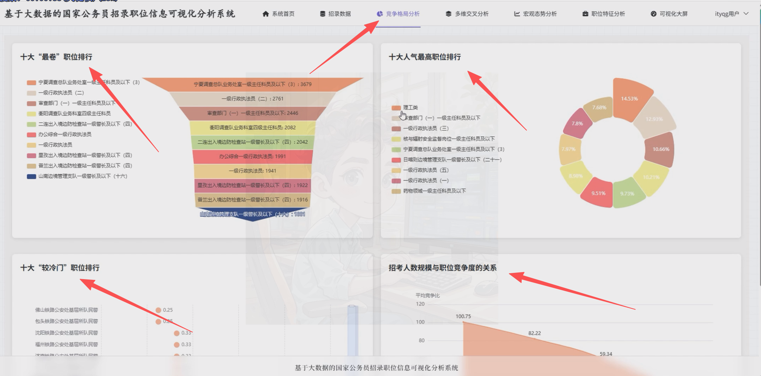Toggle legend entry 办公综合一级行政执法员
This screenshot has width=761, height=376.
tap(59, 134)
